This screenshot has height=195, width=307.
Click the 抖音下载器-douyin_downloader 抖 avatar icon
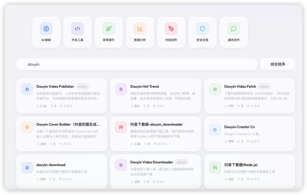[x=121, y=127]
